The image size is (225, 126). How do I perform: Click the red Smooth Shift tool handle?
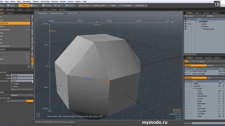tap(109, 82)
